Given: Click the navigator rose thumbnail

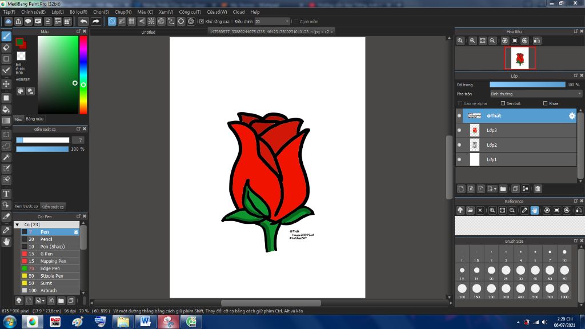Looking at the screenshot, I should pos(520,58).
